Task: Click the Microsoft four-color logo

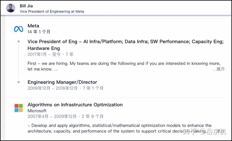Action: (18, 108)
